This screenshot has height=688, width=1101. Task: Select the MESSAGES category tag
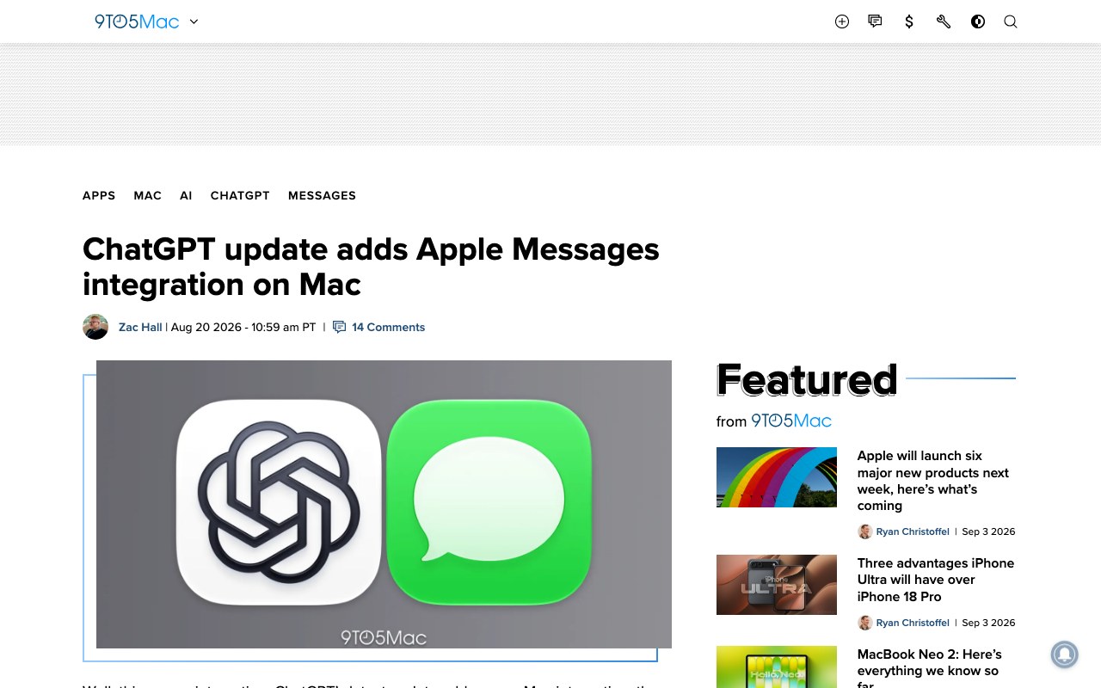pos(322,195)
